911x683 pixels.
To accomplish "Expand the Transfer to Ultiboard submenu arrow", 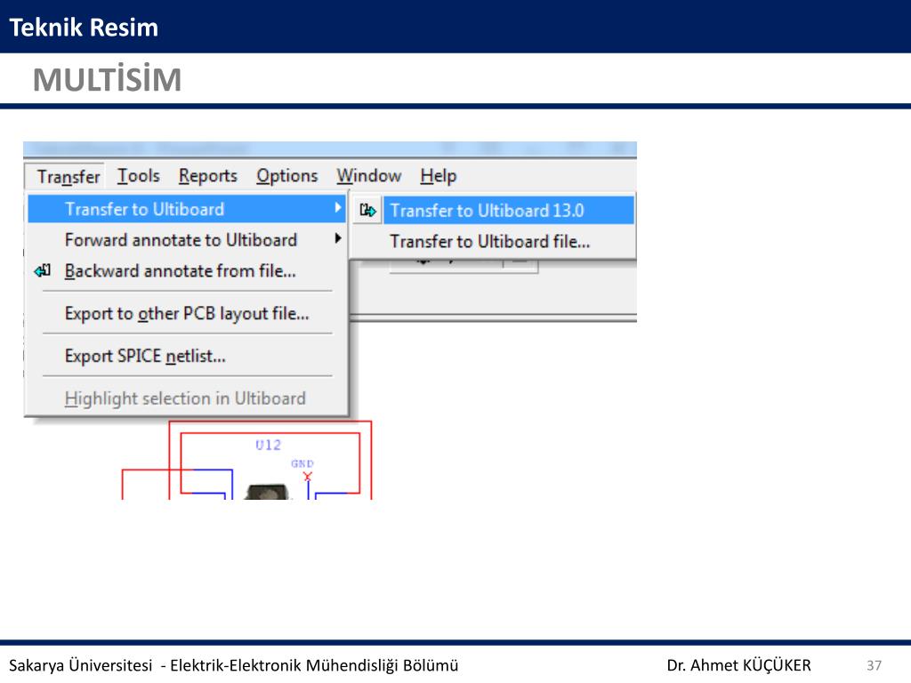I will pos(337,207).
